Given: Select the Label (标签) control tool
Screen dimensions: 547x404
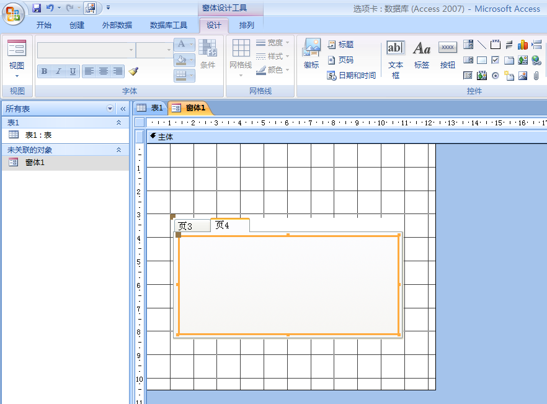Looking at the screenshot, I should click(x=422, y=56).
